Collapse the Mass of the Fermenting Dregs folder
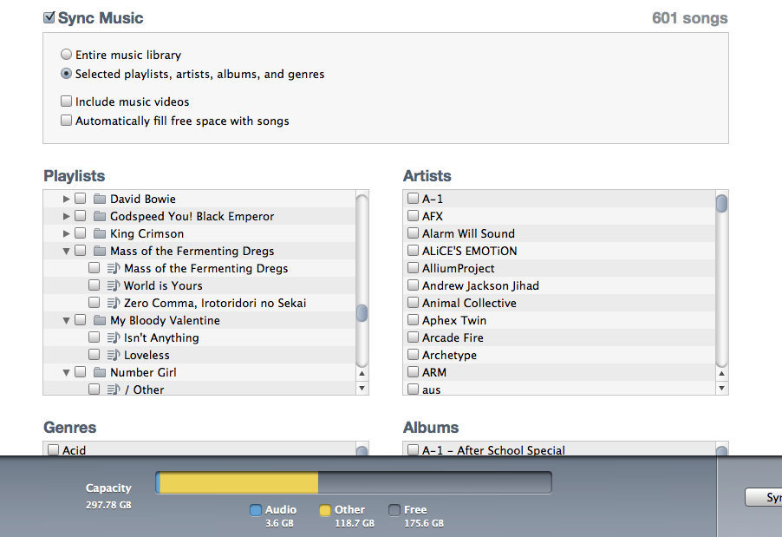The width and height of the screenshot is (782, 537). coord(67,251)
